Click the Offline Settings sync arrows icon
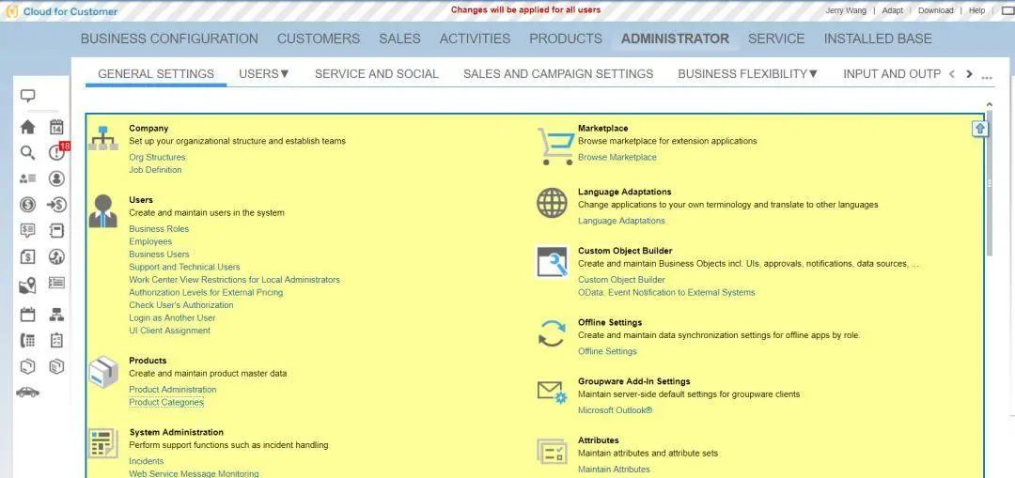The width and height of the screenshot is (1015, 478). coord(553,333)
